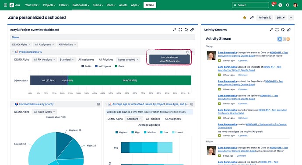The height and width of the screenshot is (165, 302).
Task: Subscribe to the Activity Stream RSS feed
Action: pos(288,39)
